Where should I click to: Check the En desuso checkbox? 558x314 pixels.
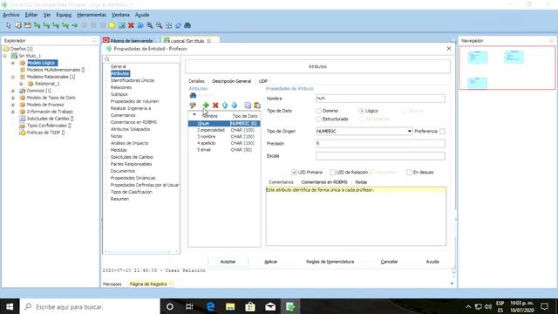coord(409,173)
